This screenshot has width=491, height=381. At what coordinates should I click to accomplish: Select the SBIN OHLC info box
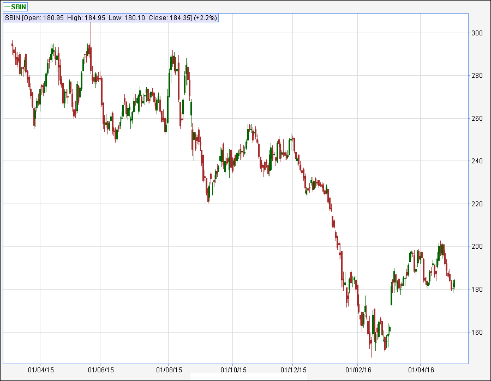(x=111, y=18)
